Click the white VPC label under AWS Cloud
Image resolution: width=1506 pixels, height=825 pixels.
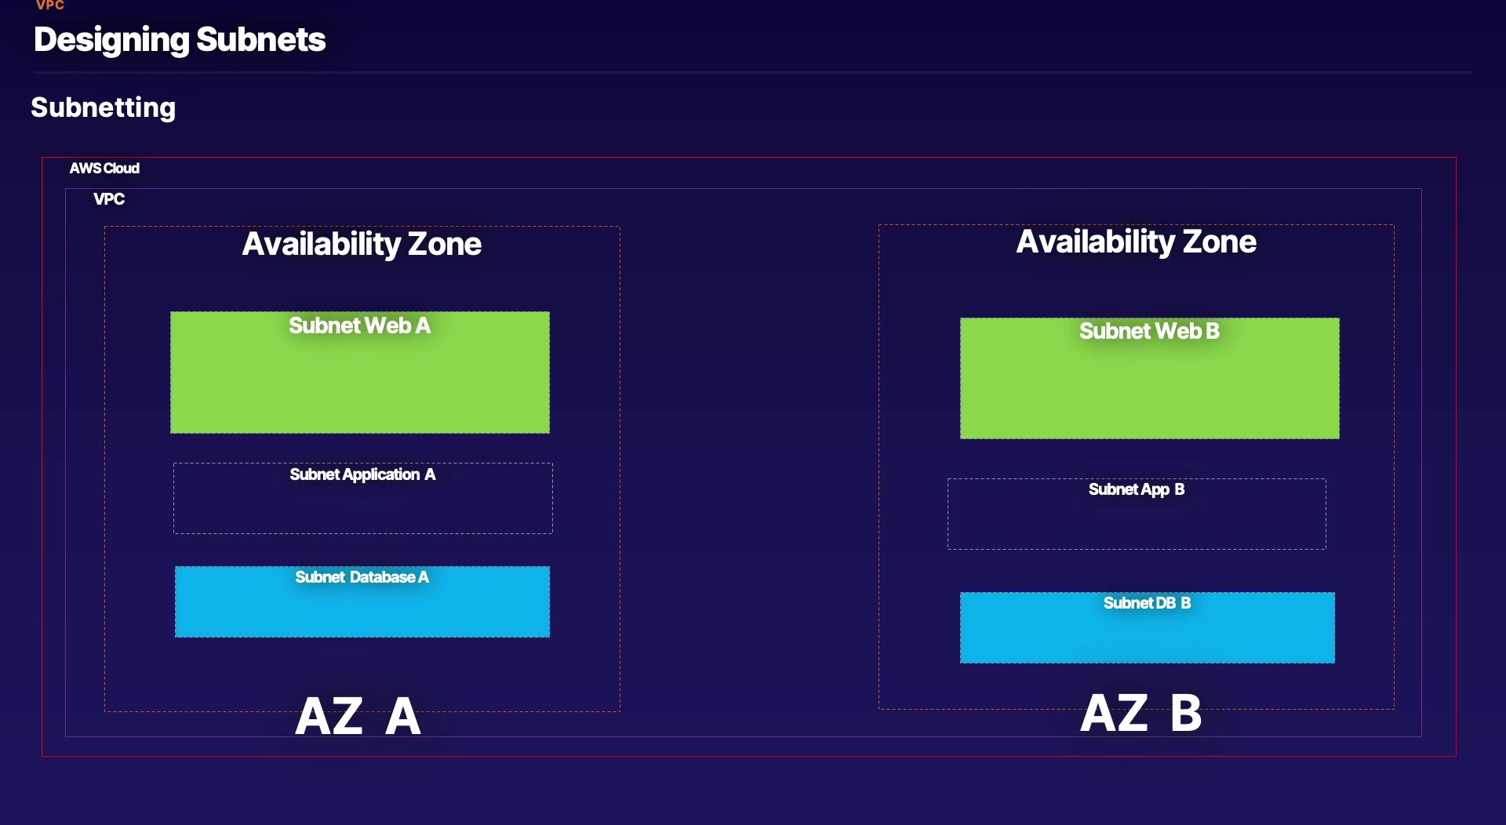[109, 199]
